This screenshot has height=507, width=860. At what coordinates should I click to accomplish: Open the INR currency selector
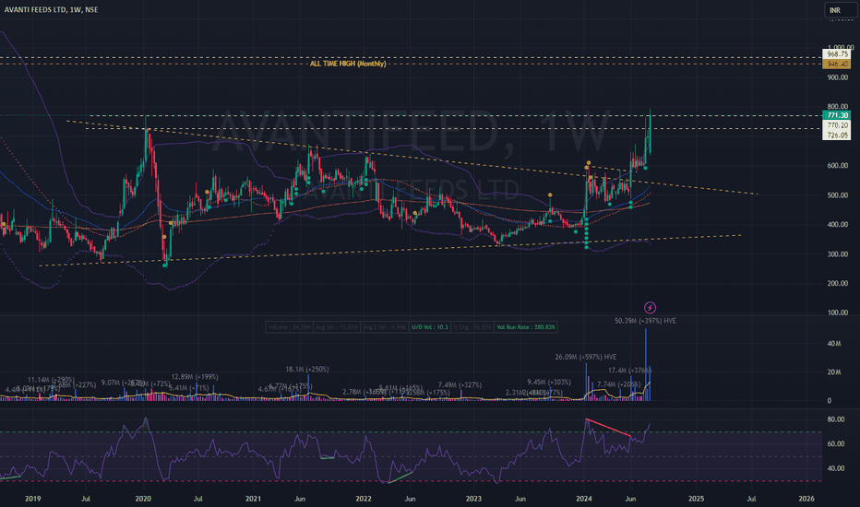839,10
